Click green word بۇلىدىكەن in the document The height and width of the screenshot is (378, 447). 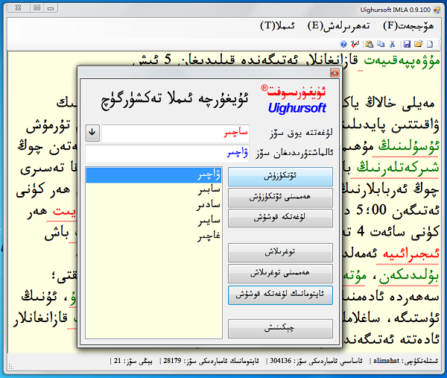point(409,276)
